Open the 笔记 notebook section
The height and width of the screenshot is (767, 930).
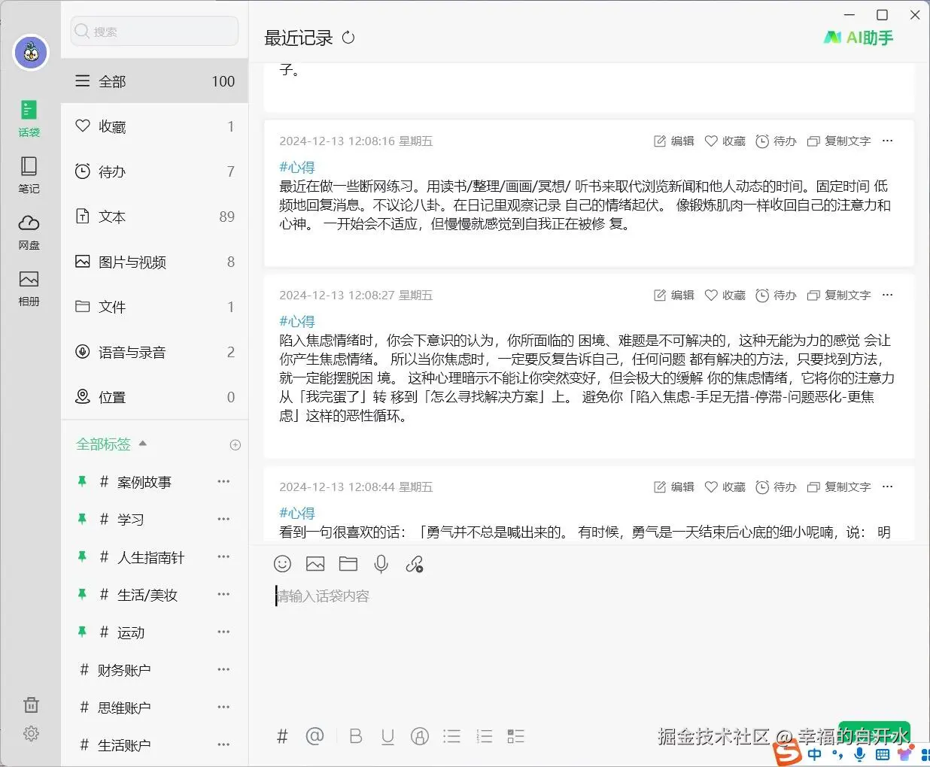29,175
